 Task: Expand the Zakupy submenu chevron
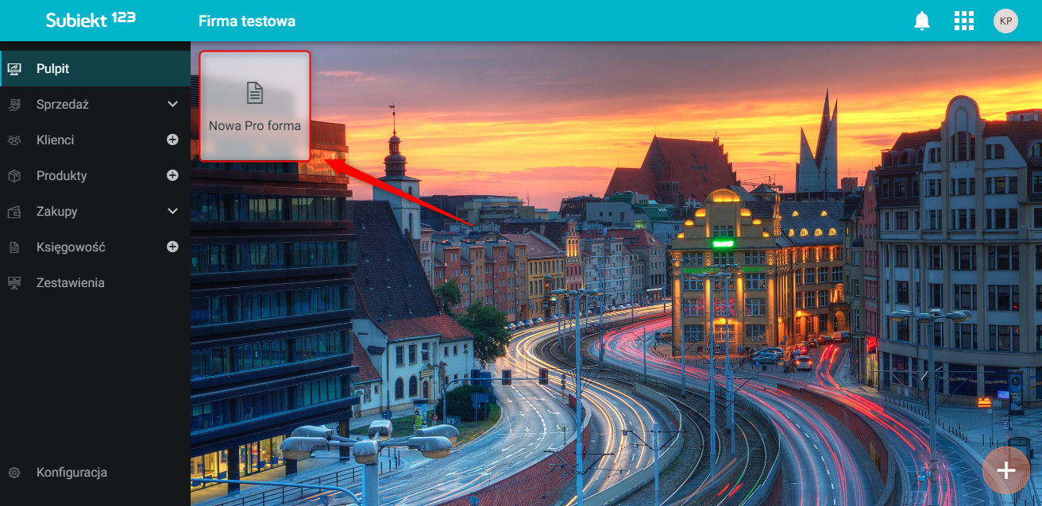click(172, 212)
